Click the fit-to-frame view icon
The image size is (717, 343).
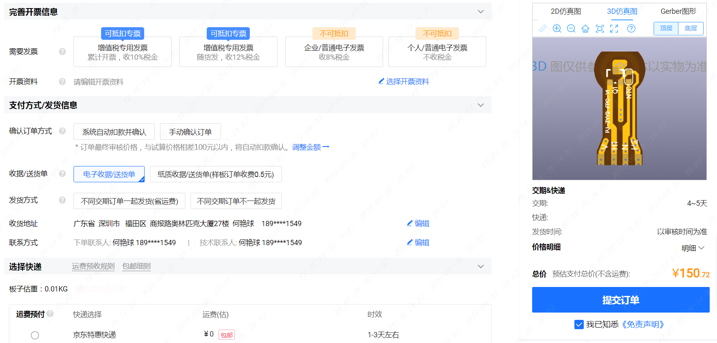pos(600,28)
